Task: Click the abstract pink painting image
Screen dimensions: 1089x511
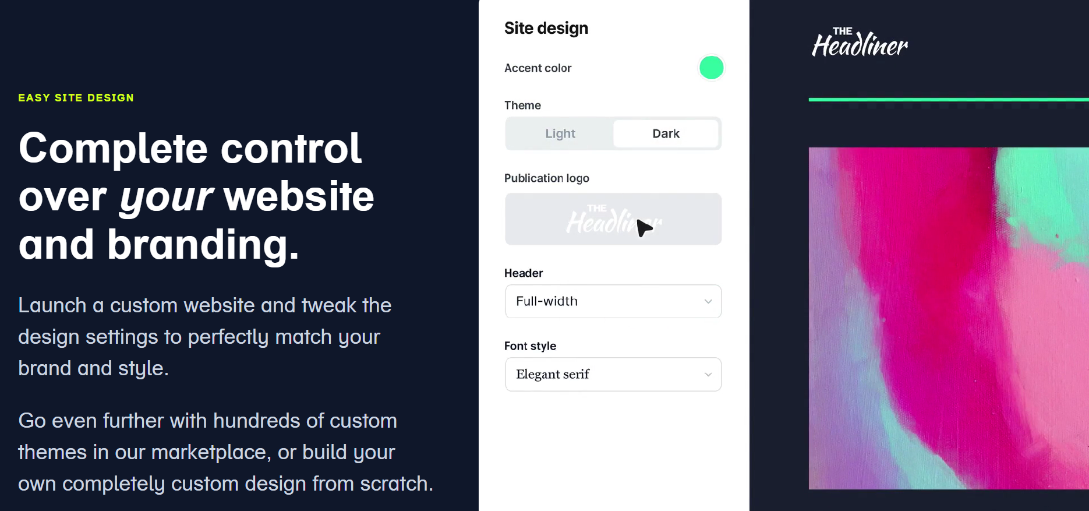Action: [x=948, y=318]
